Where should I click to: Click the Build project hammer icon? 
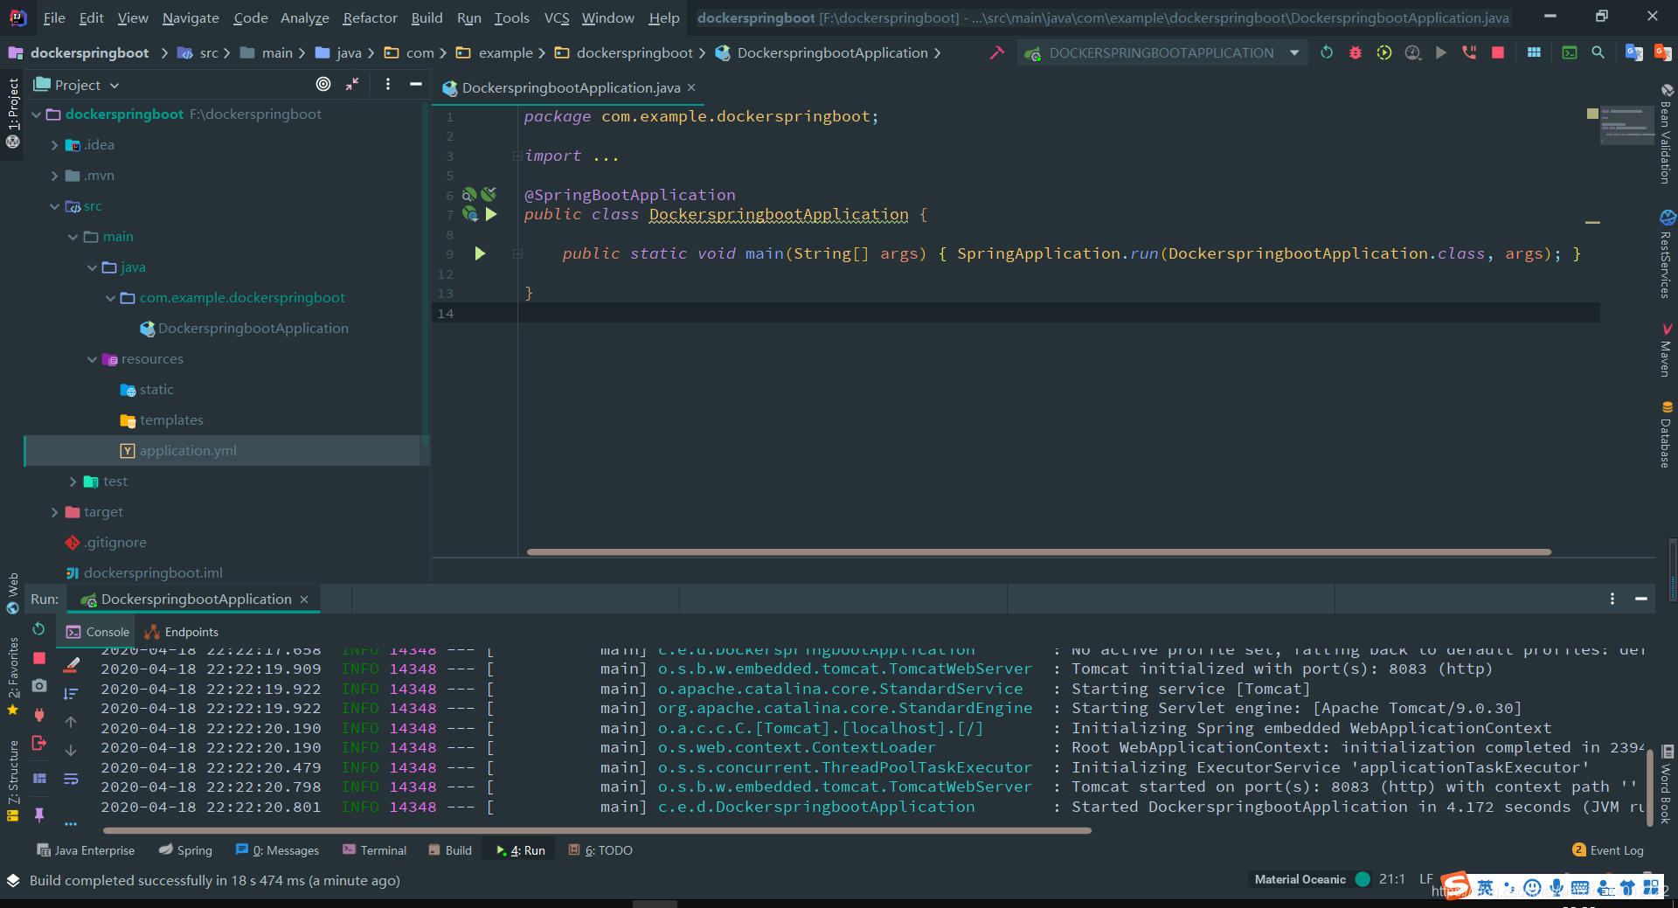[996, 52]
